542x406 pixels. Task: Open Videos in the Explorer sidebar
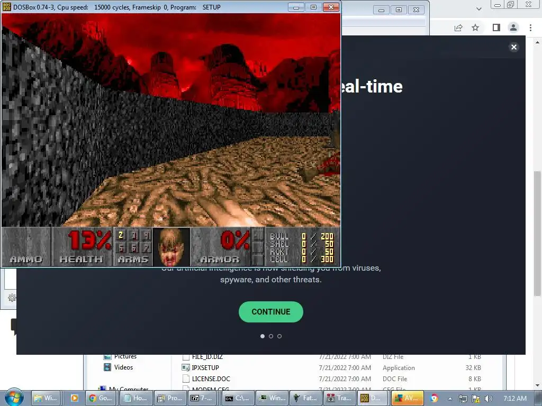pyautogui.click(x=123, y=367)
